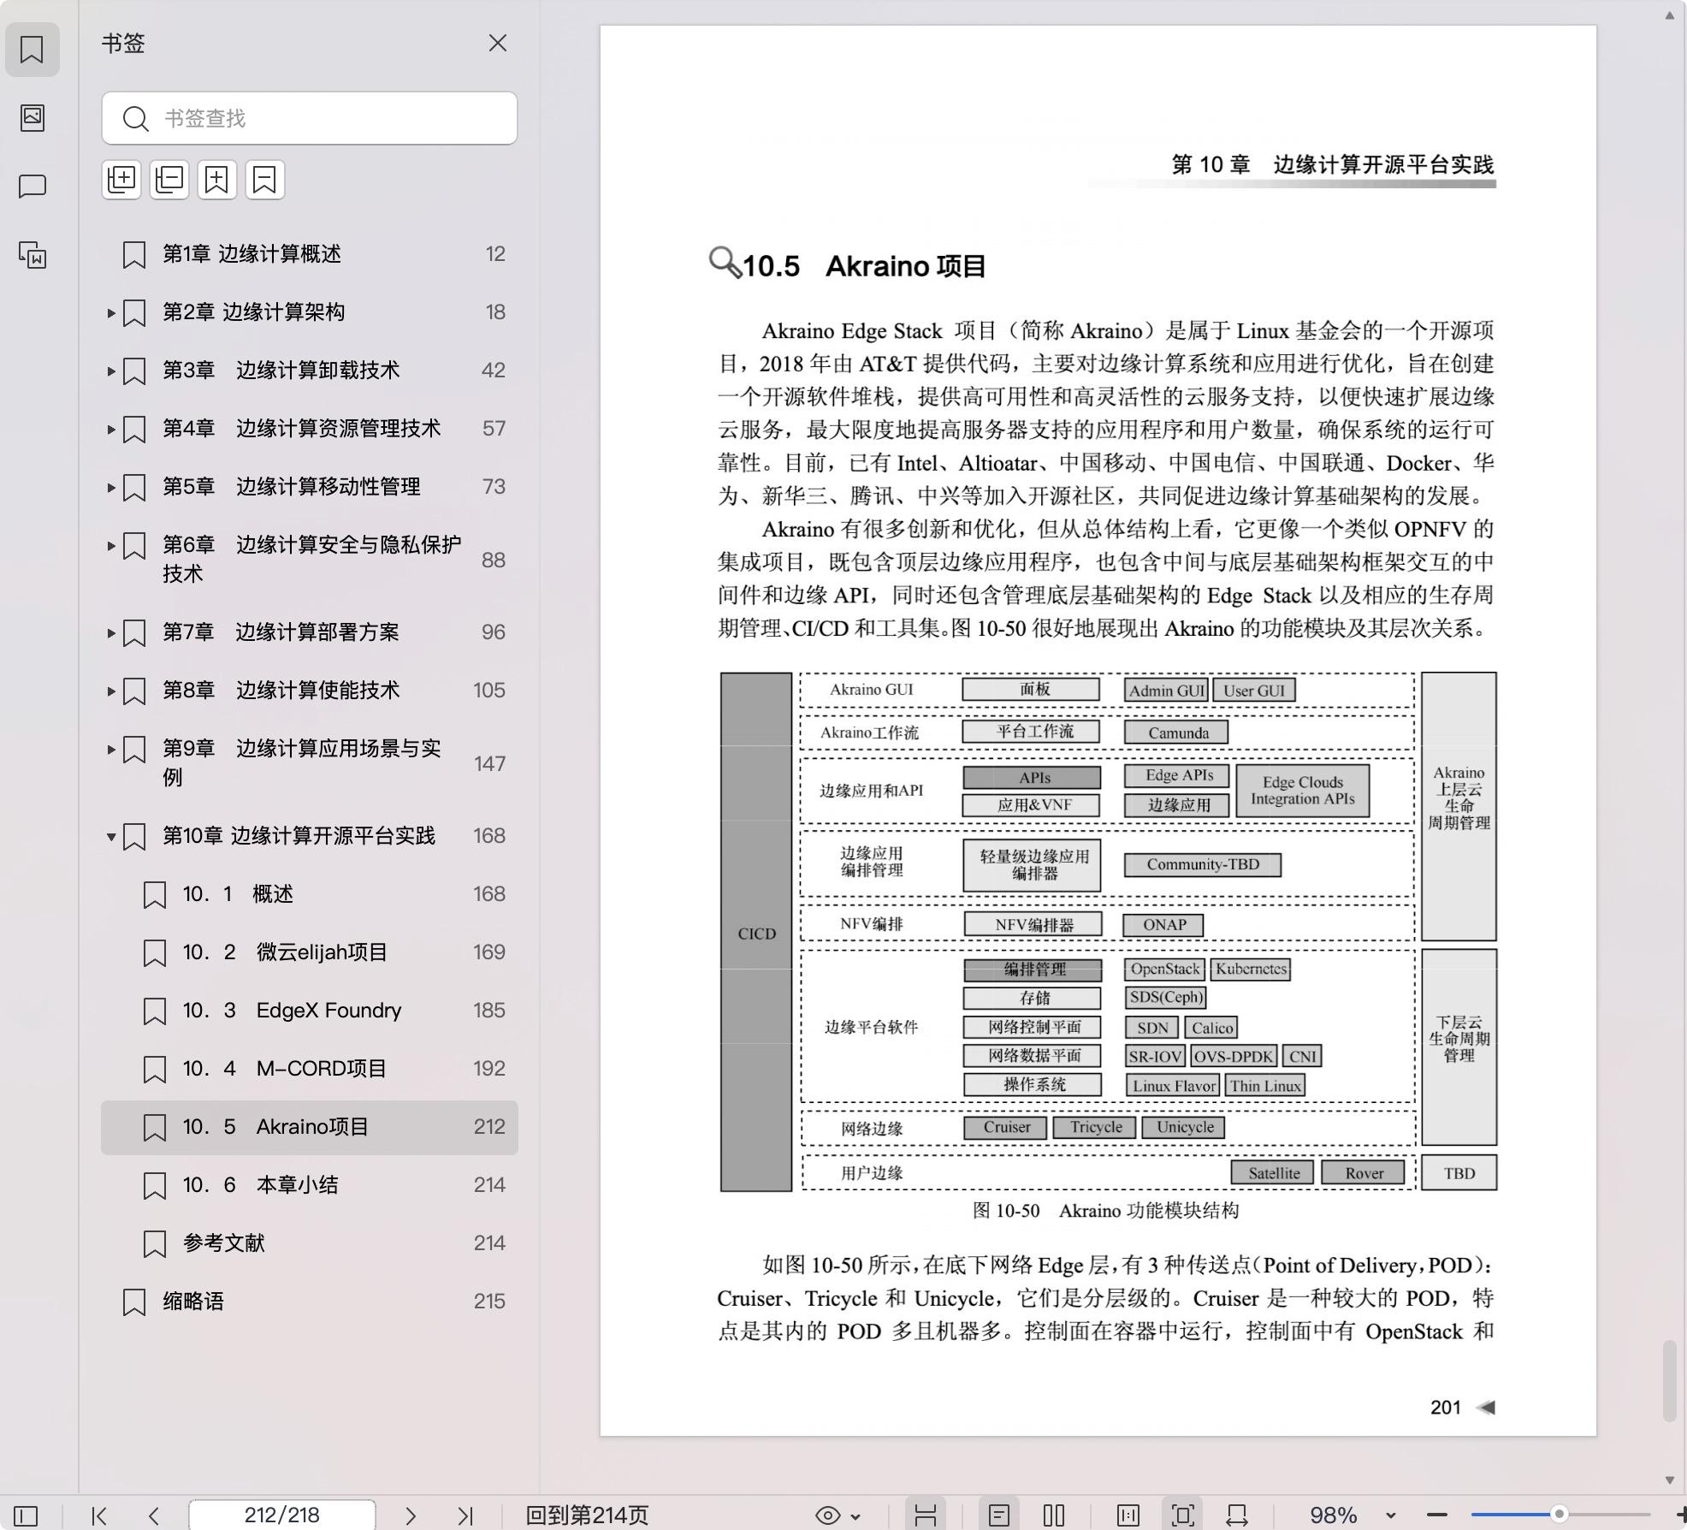The height and width of the screenshot is (1530, 1687).
Task: Click the rotate page icon
Action: point(1237,1515)
